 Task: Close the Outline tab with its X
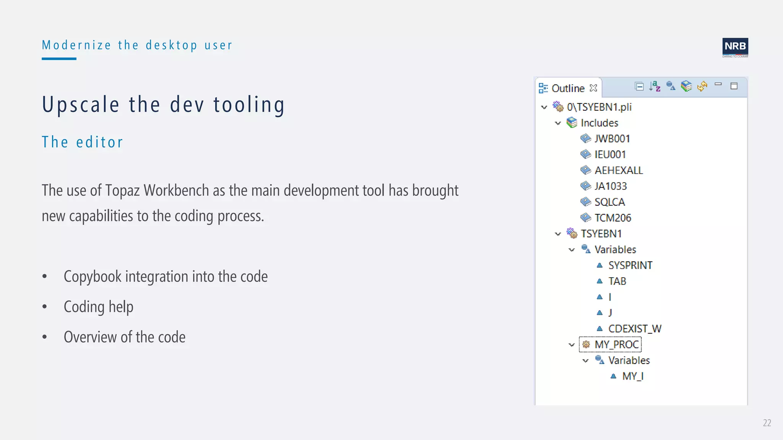click(593, 88)
